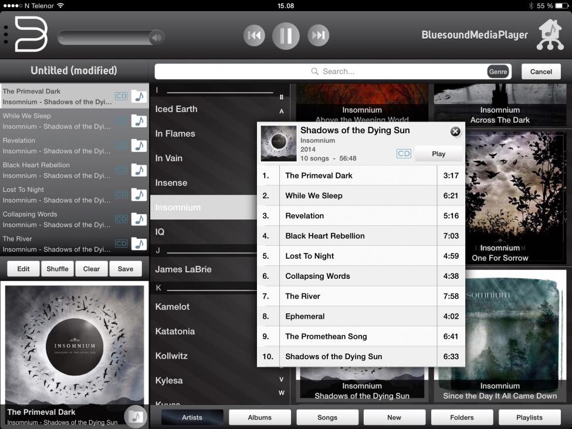Image resolution: width=572 pixels, height=429 pixels.
Task: Select track 3 Revelation in popup
Action: click(361, 215)
